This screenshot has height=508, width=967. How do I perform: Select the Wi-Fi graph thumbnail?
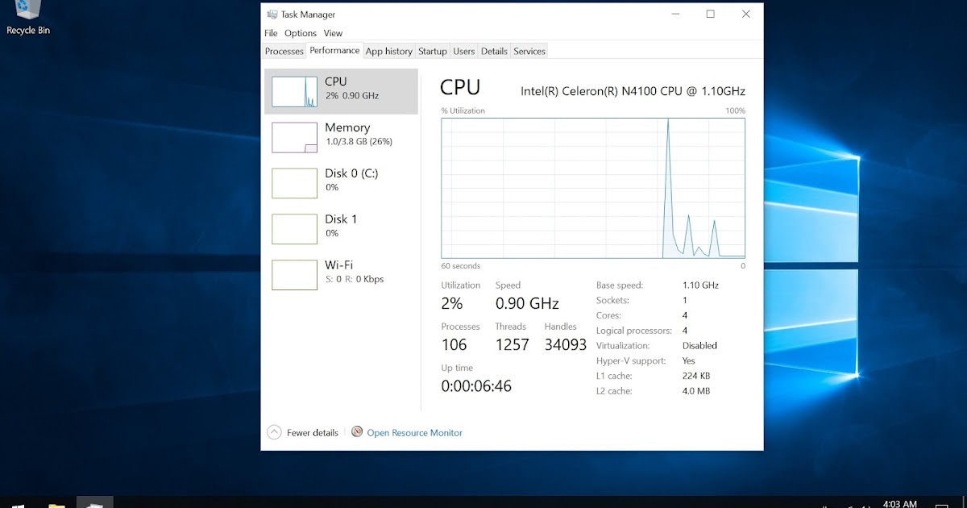(294, 275)
